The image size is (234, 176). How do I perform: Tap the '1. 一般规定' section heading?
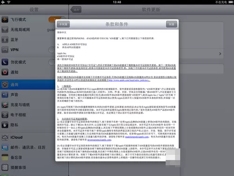(x=64, y=86)
